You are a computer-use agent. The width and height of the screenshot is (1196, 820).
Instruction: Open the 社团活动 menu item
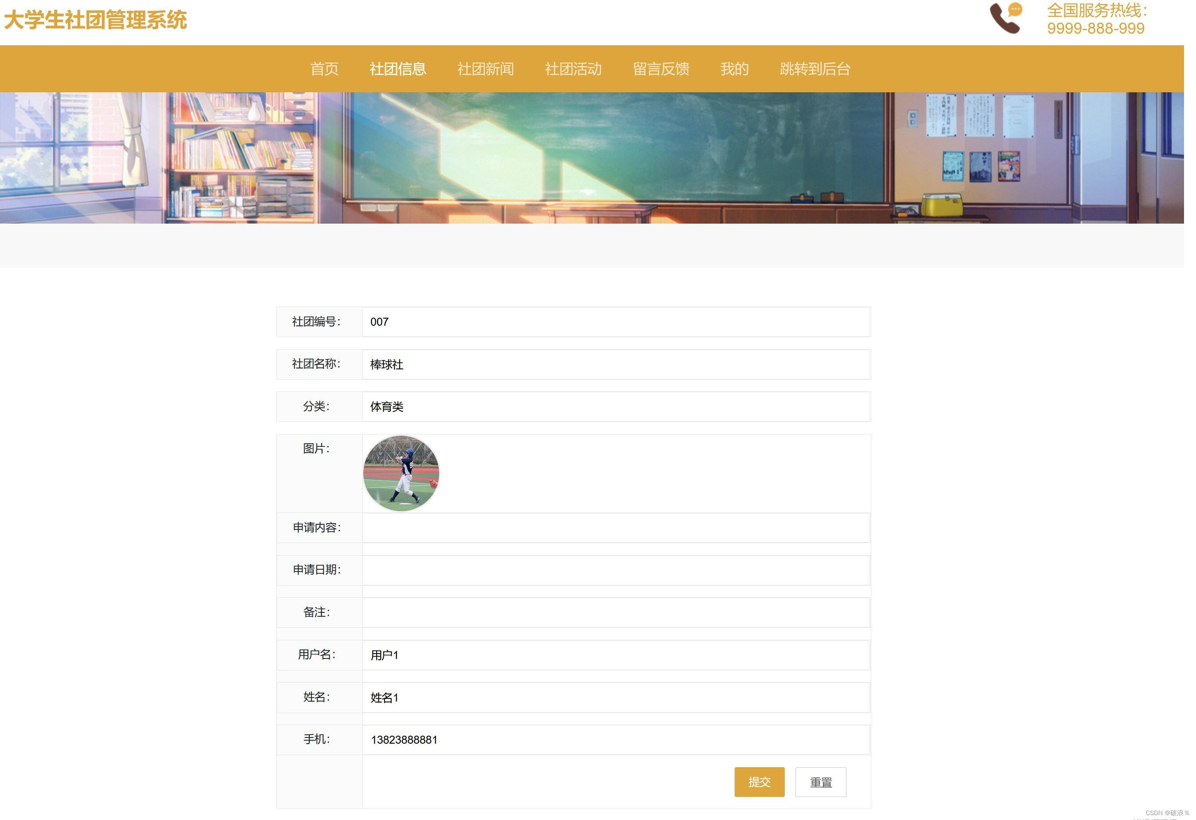pos(573,69)
